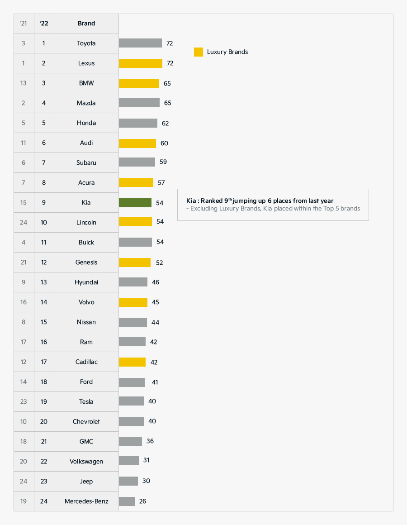
Task: Select the Volvo brand cell
Action: (87, 302)
